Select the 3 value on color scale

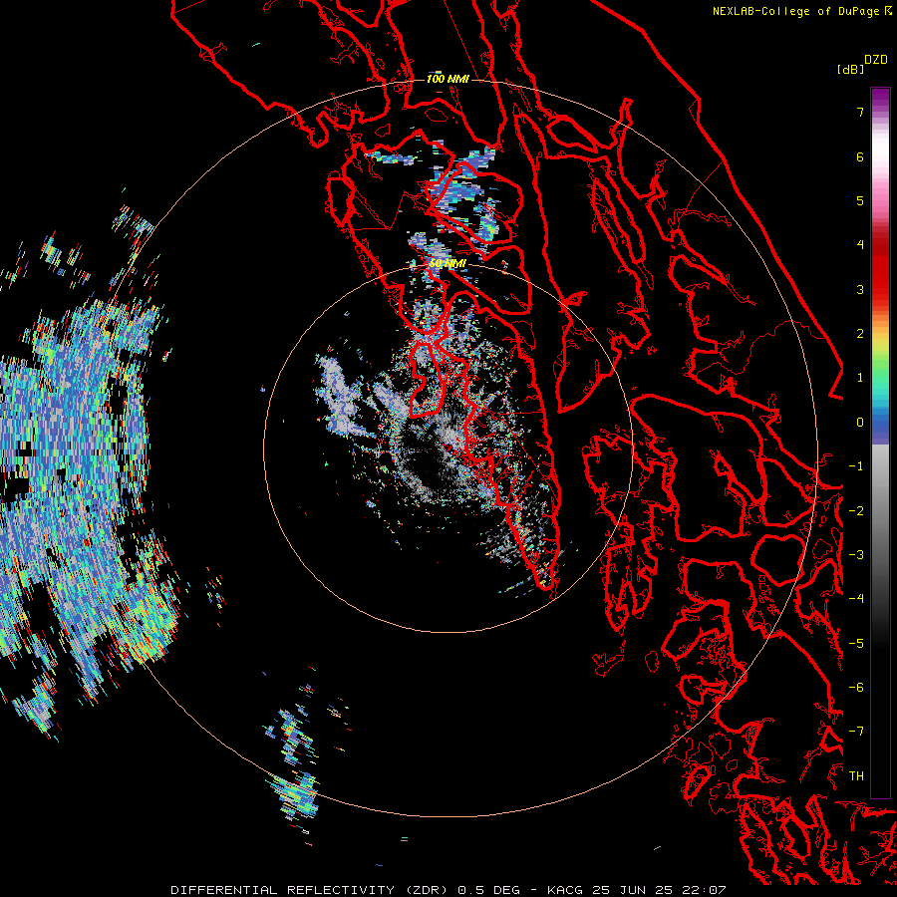pyautogui.click(x=860, y=289)
